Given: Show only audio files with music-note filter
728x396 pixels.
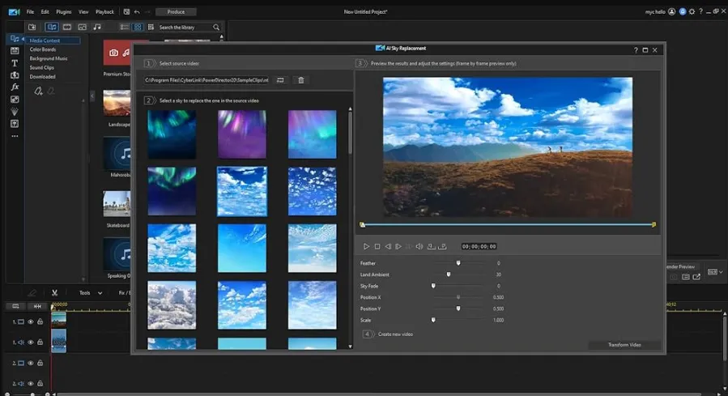Looking at the screenshot, I should pyautogui.click(x=97, y=28).
